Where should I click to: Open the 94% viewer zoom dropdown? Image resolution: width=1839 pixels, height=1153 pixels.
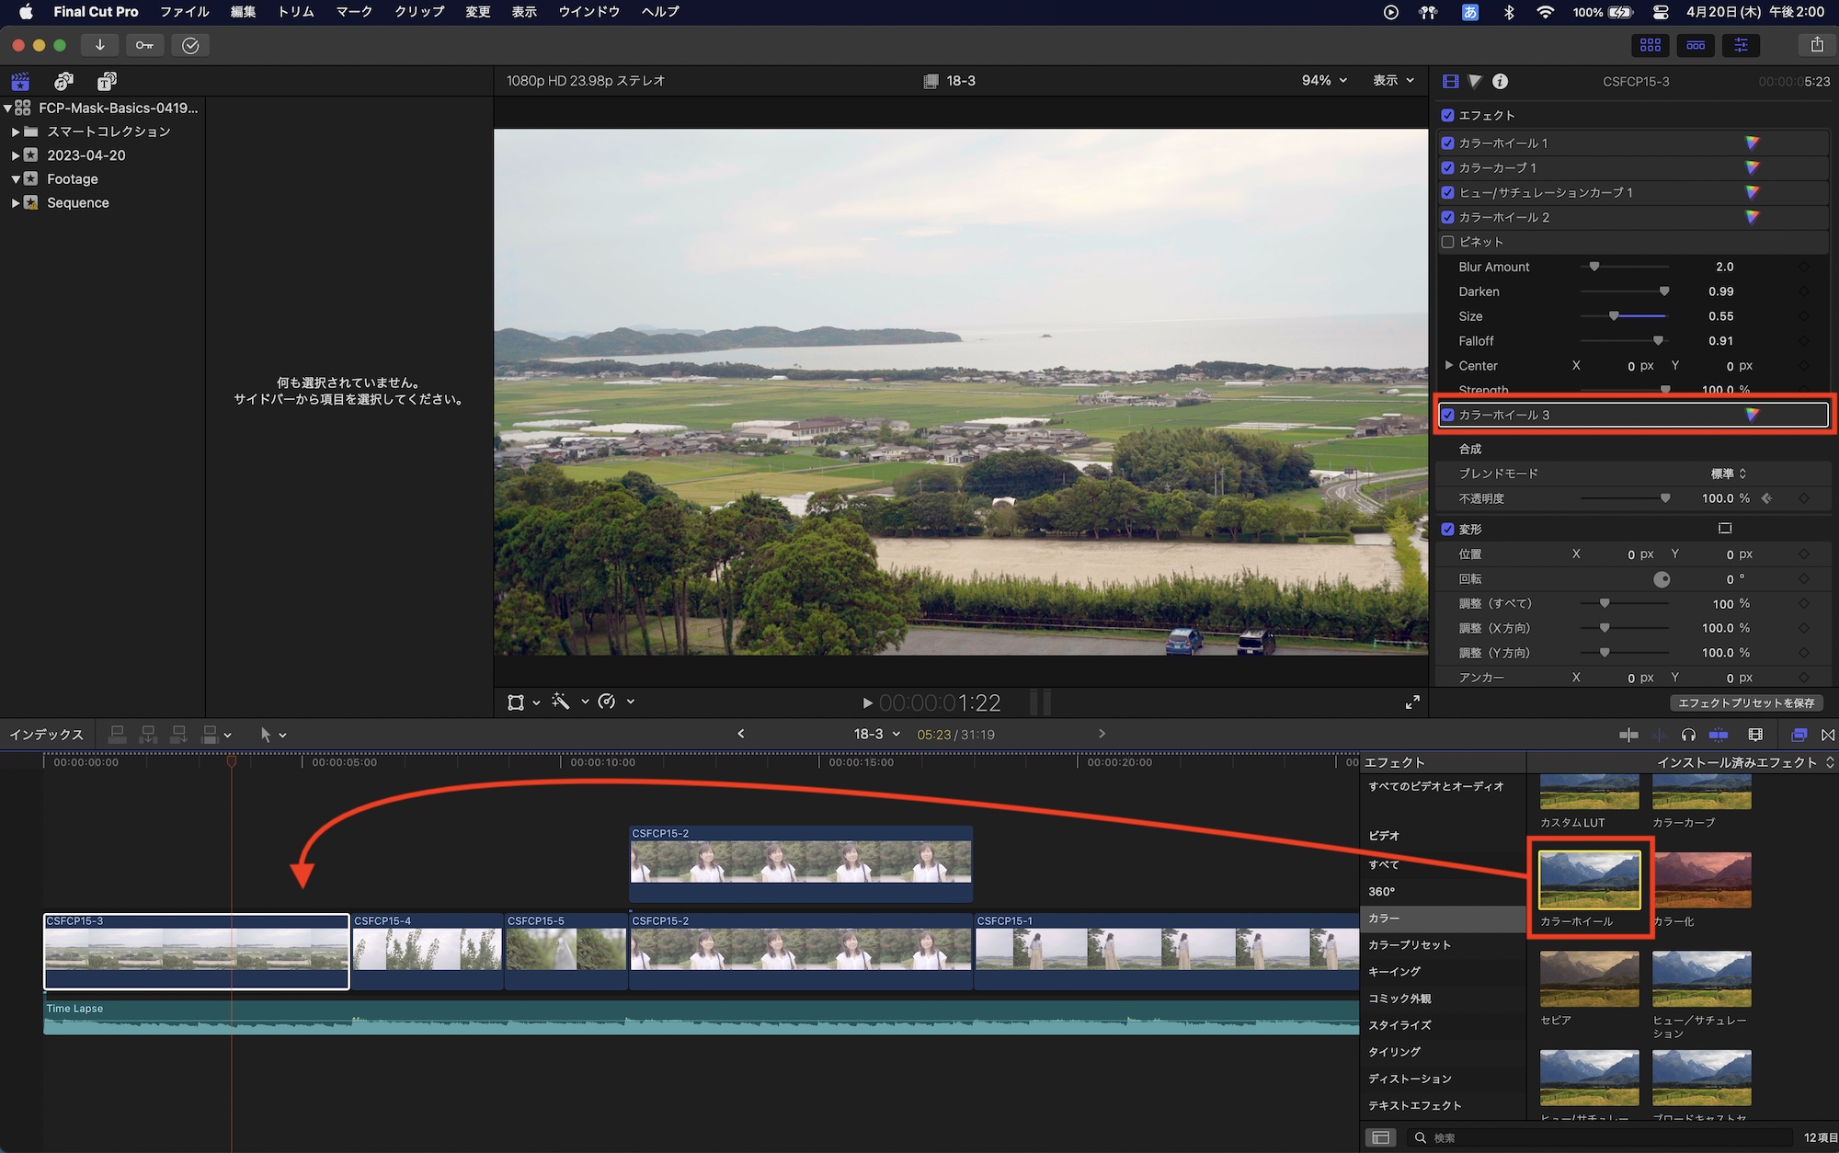click(1324, 81)
